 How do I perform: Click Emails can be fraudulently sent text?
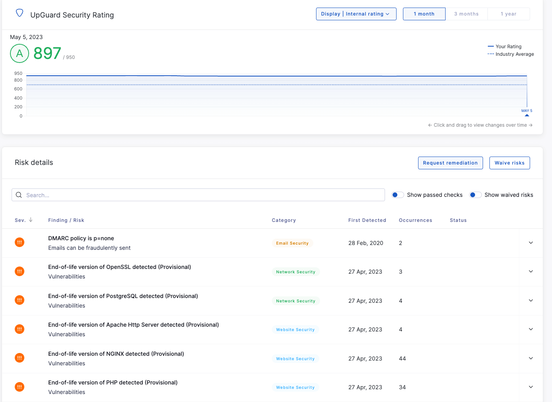point(89,248)
